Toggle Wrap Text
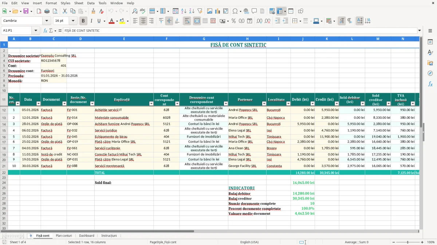Image resolution: width=437 pixels, height=245 pixels. (x=187, y=21)
